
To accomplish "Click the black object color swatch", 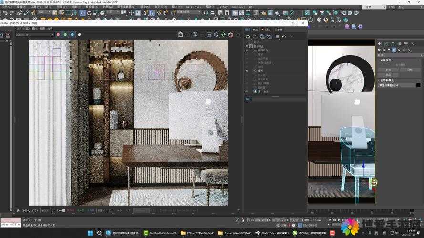I will click(x=418, y=85).
